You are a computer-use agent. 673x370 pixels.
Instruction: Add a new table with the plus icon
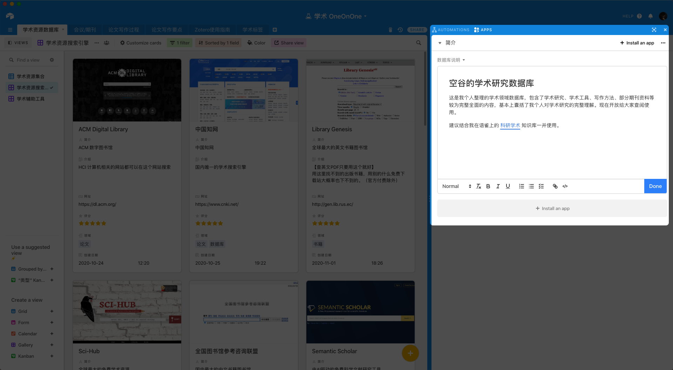[275, 30]
